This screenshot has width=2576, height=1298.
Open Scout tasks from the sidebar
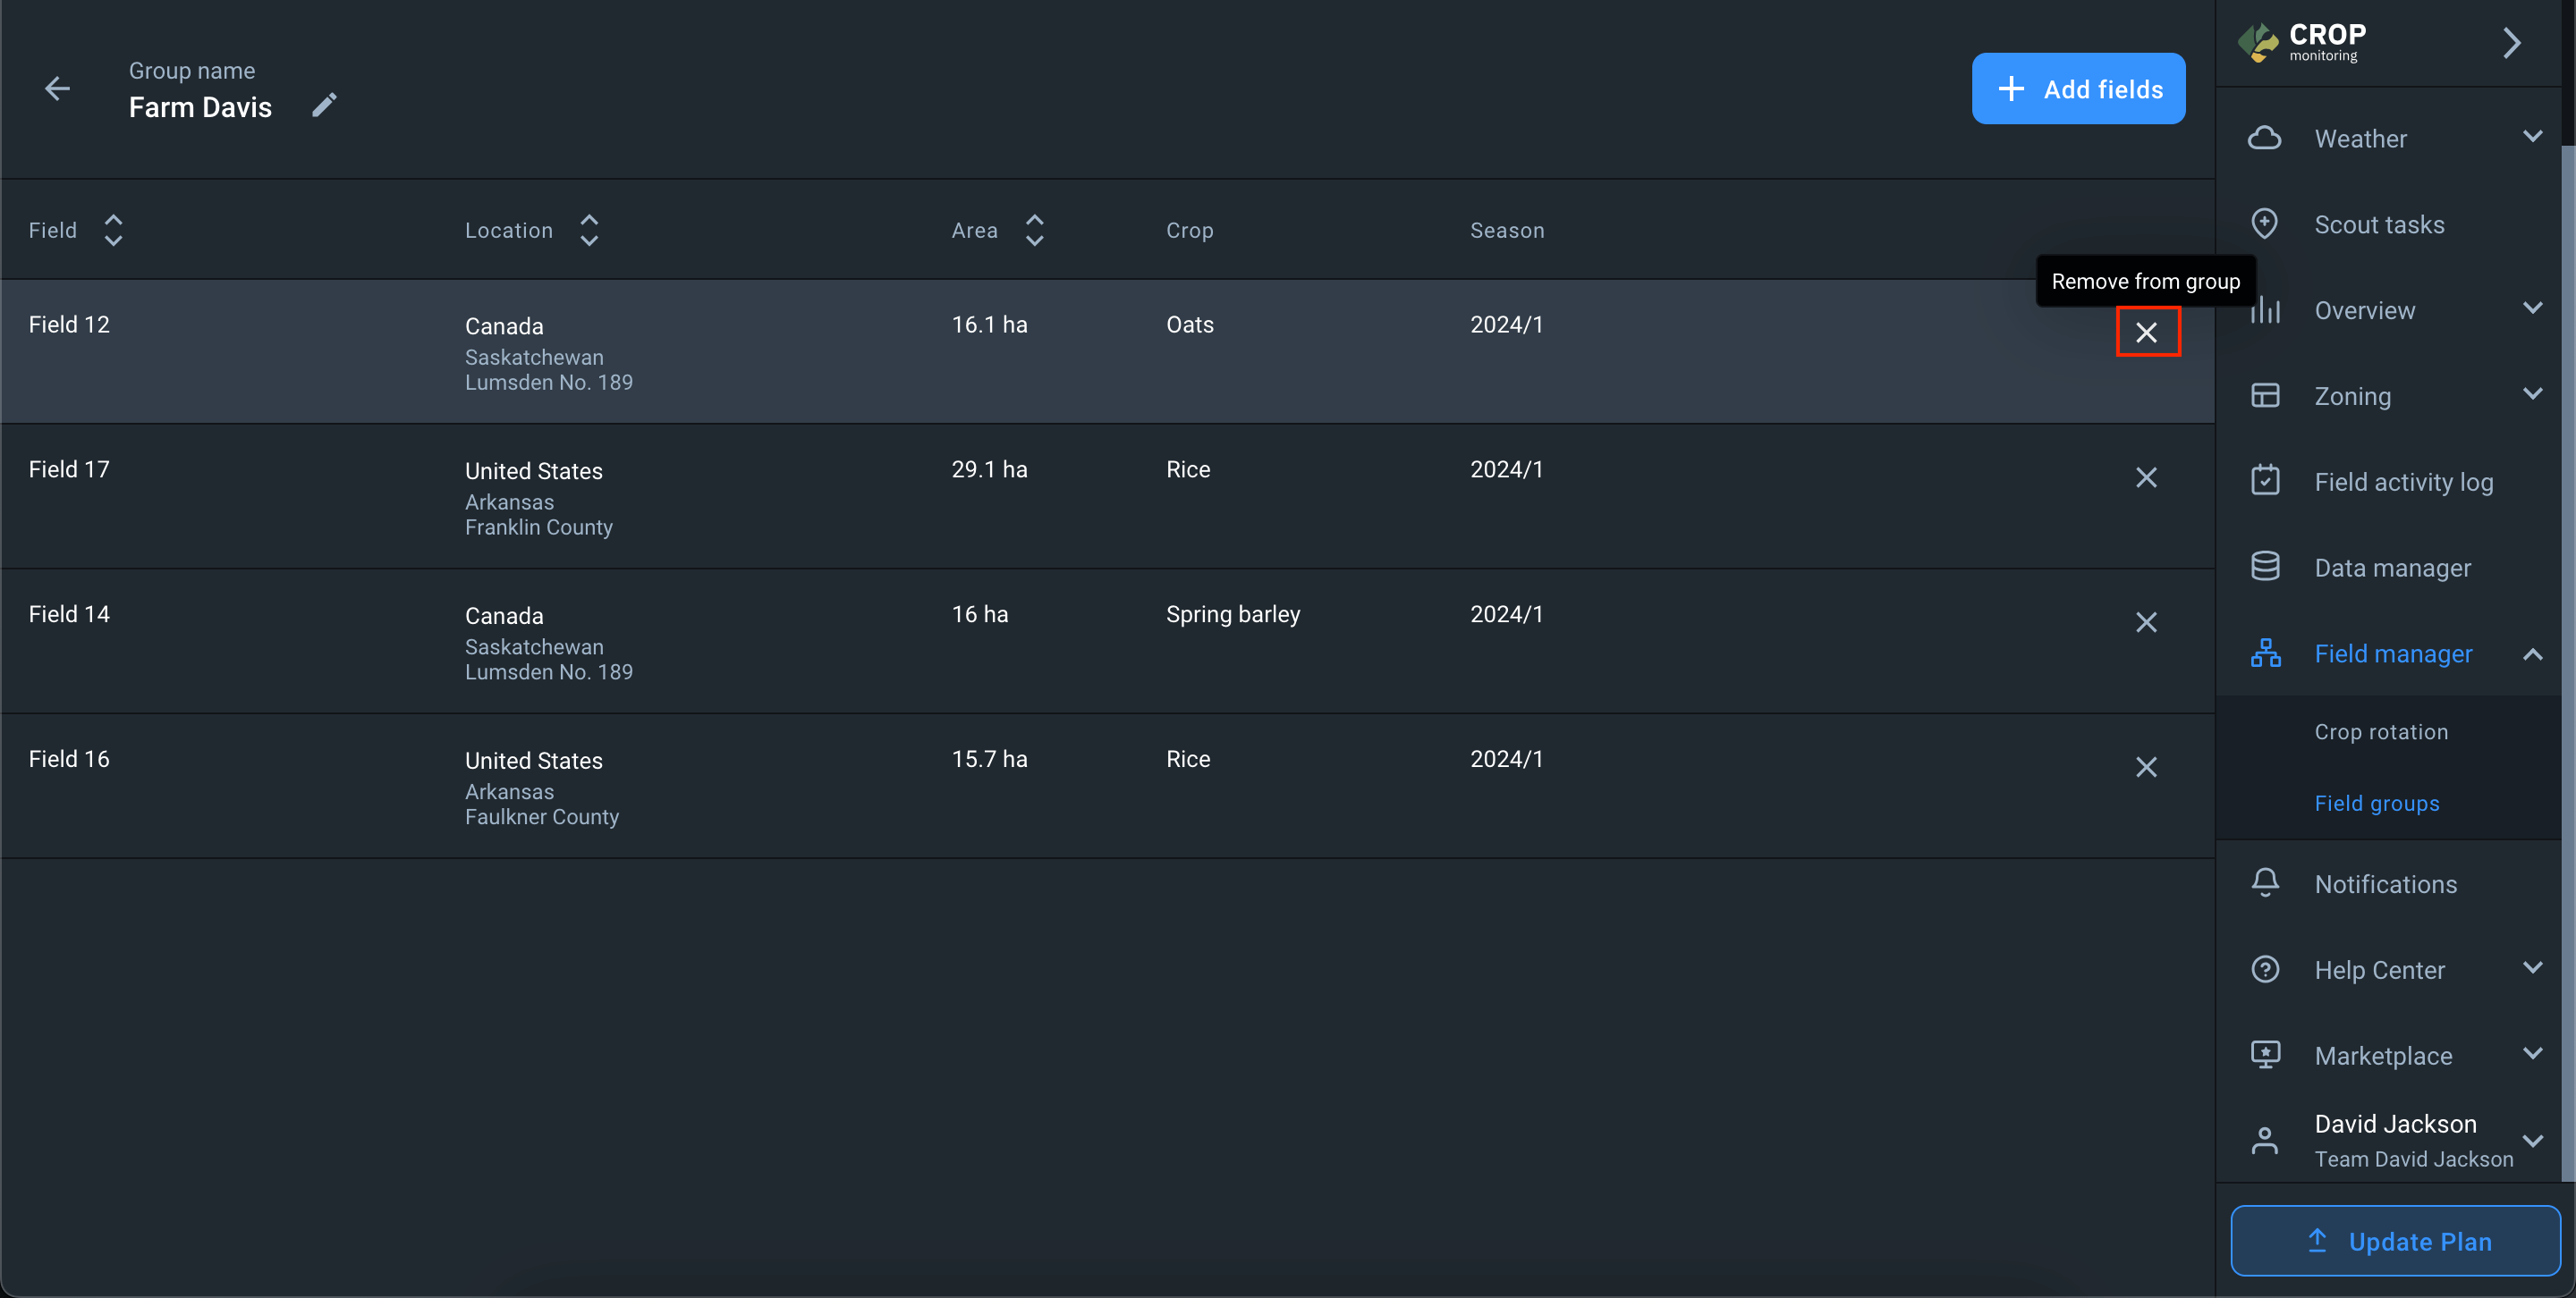[x=2379, y=225]
